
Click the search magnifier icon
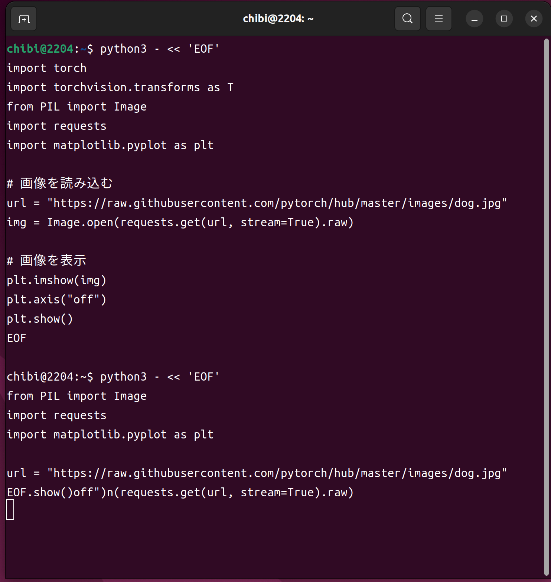tap(407, 19)
